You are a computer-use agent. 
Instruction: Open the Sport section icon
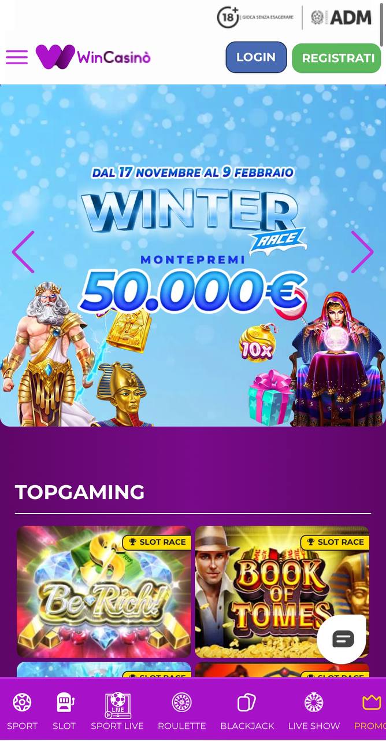coord(22,703)
